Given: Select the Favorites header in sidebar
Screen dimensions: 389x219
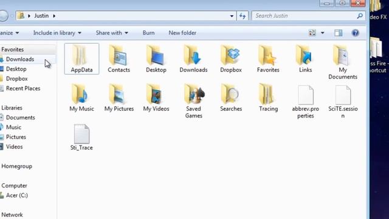Looking at the screenshot, I should point(12,49).
